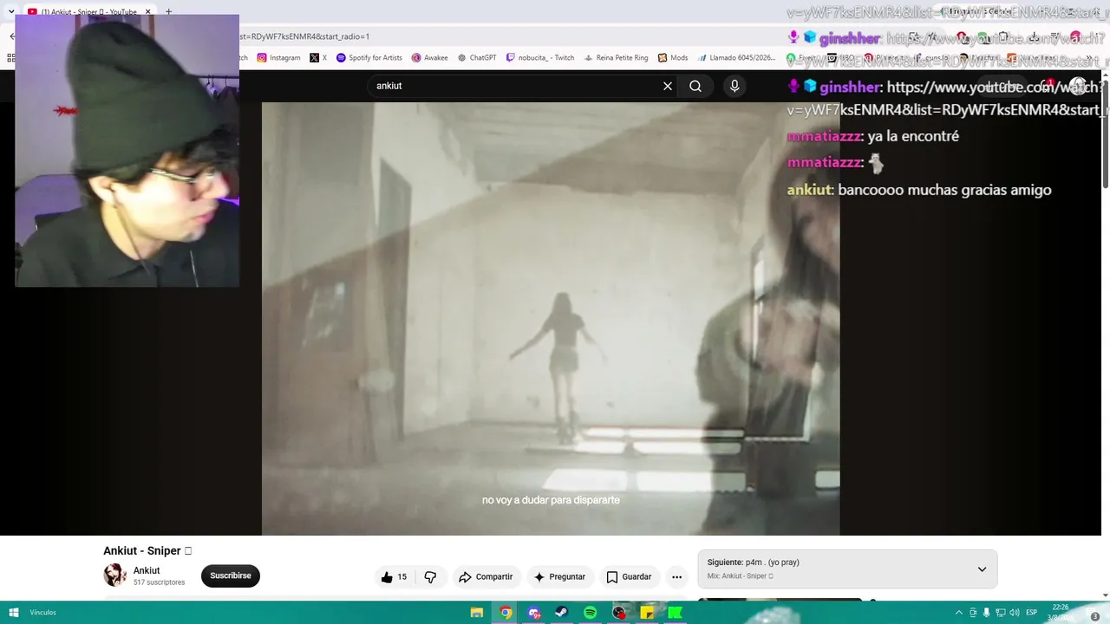Clear the YouTube search field
The image size is (1110, 624).
668,86
